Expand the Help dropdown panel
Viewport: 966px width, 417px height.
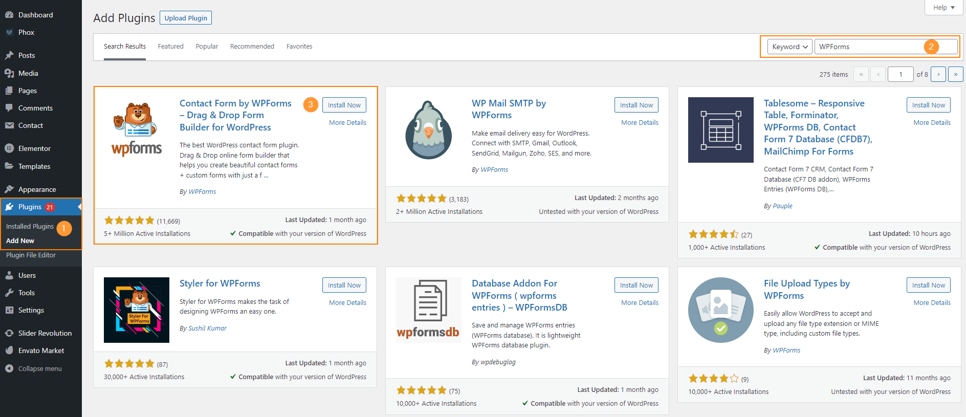(x=943, y=7)
